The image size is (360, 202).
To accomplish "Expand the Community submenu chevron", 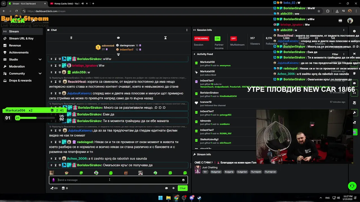I will tap(40, 74).
